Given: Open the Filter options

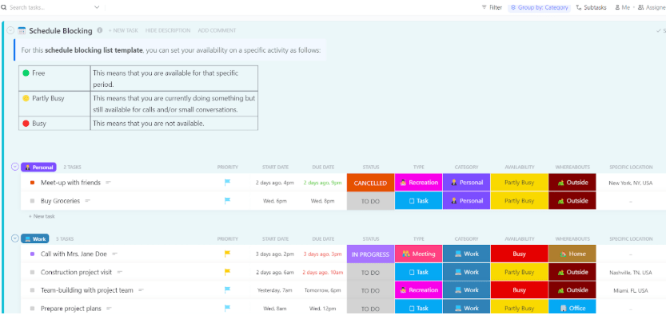Looking at the screenshot, I should click(492, 7).
